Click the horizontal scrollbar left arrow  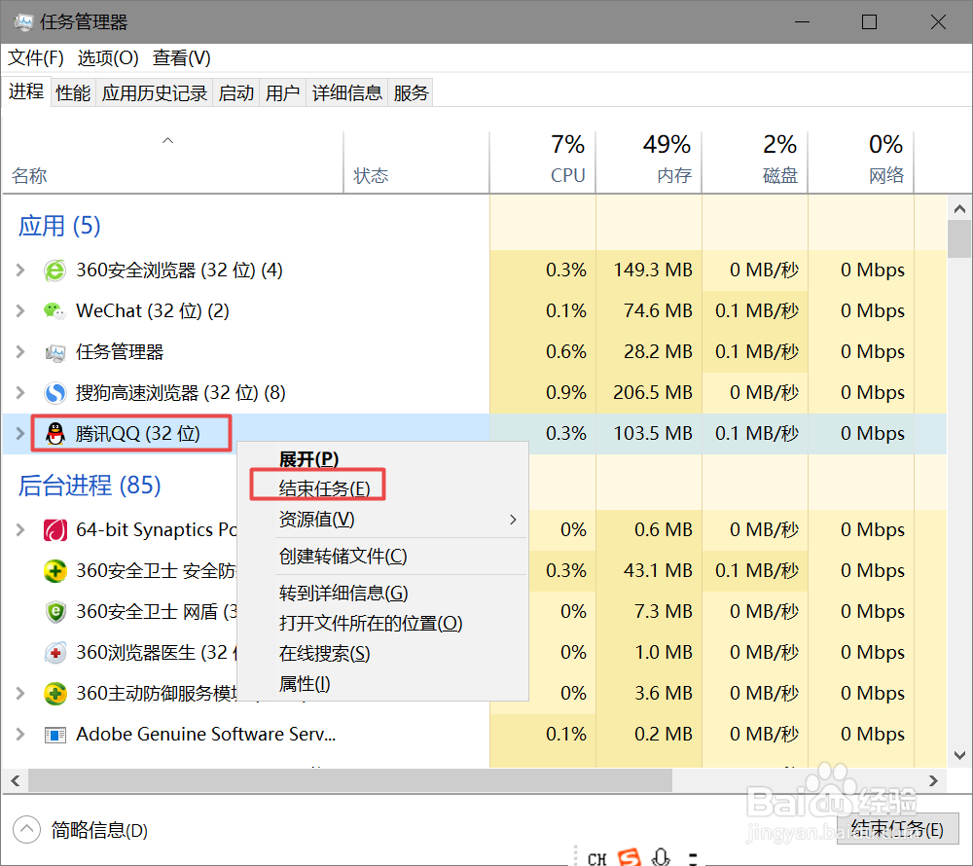[x=16, y=781]
